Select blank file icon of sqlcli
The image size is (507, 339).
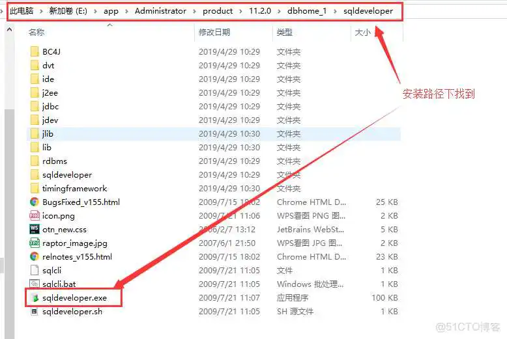click(x=35, y=270)
